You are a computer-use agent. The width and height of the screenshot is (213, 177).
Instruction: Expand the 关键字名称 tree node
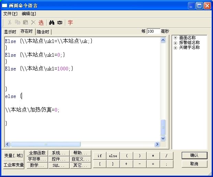[175, 48]
